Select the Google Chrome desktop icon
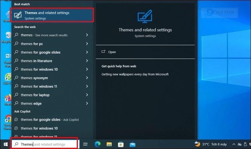251x149 pixels. pos(7,122)
